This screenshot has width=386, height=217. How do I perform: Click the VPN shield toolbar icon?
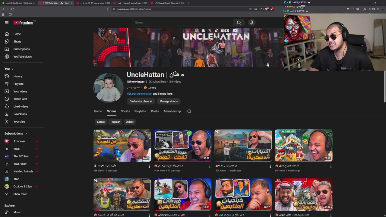[x=378, y=9]
